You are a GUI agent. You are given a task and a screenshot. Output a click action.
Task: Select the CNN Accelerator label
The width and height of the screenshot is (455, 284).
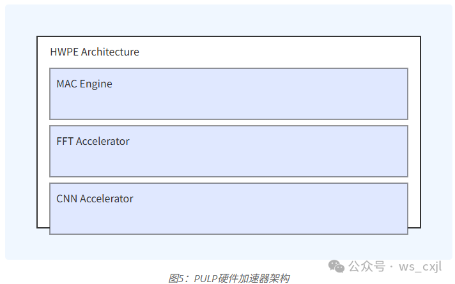tap(95, 198)
